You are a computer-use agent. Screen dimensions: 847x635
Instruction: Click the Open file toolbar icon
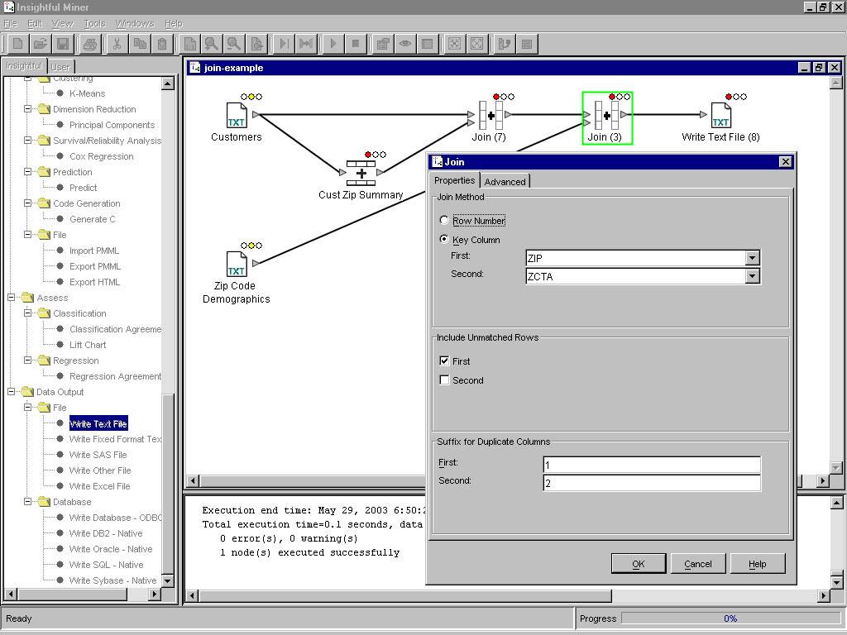[41, 44]
